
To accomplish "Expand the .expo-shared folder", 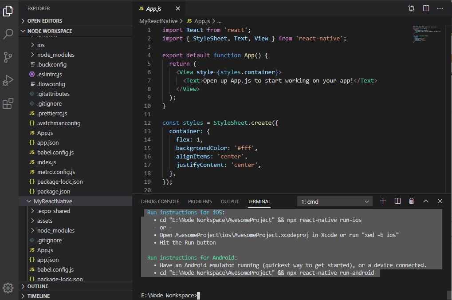I will pos(75,211).
